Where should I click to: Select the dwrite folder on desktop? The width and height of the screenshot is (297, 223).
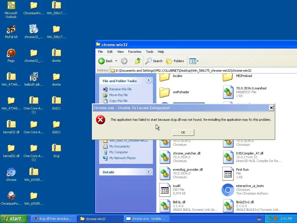56,79
